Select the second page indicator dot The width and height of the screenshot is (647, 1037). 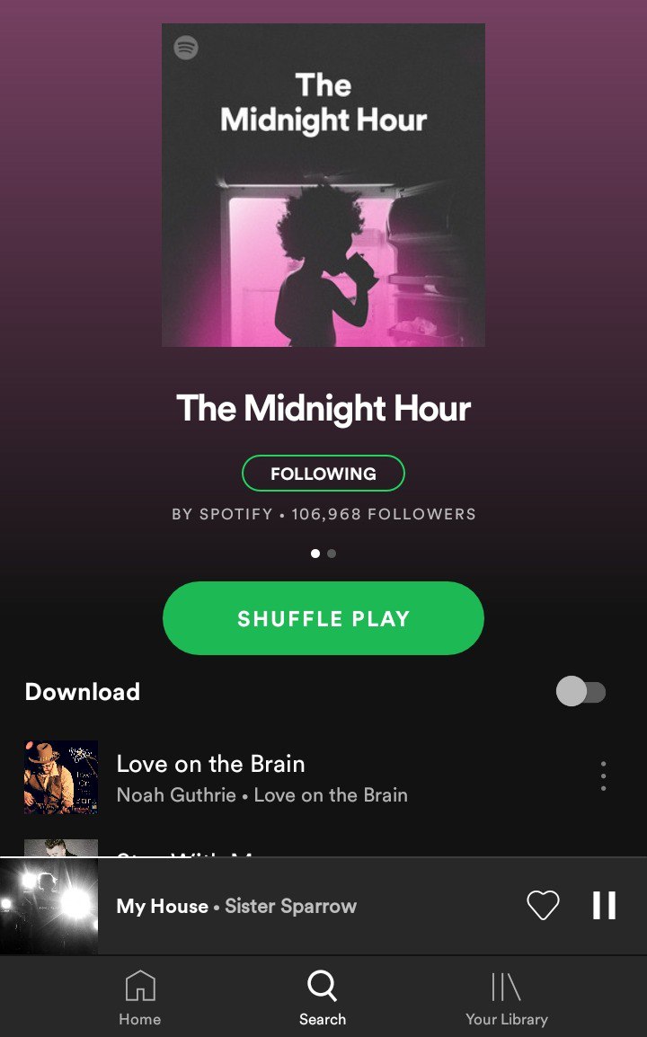[332, 554]
